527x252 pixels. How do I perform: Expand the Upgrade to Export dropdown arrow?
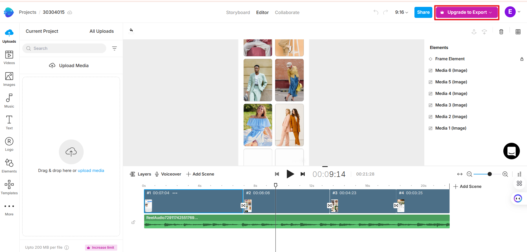(490, 12)
